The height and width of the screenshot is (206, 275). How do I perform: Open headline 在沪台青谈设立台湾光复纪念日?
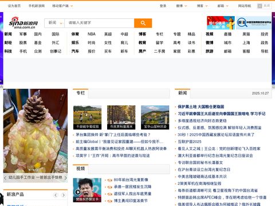[x=204, y=169]
